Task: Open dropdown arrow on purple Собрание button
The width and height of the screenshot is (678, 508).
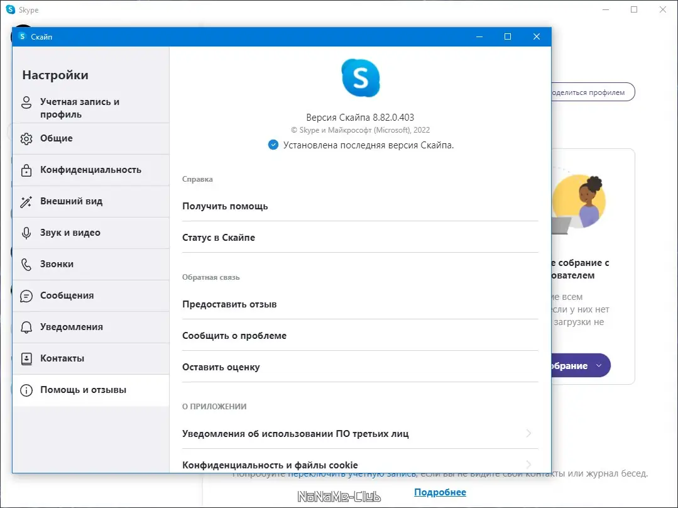Action: pyautogui.click(x=599, y=366)
